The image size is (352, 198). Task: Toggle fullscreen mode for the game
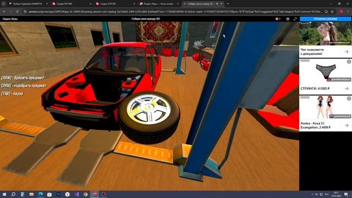click(x=295, y=19)
